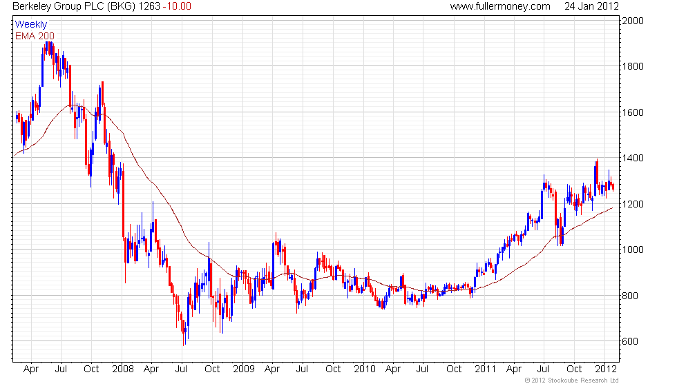Click the red price change -10.00
Screen dimensions: 677x386
(177, 6)
